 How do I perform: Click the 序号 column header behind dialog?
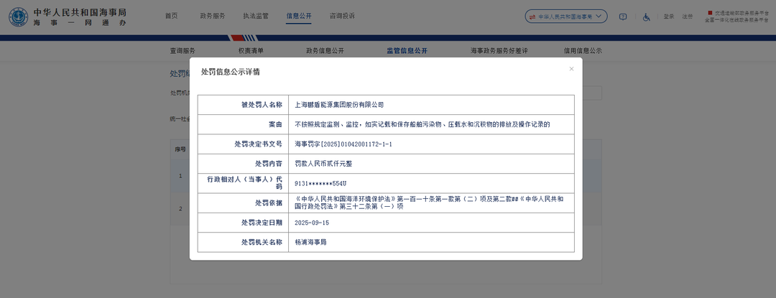[180, 149]
